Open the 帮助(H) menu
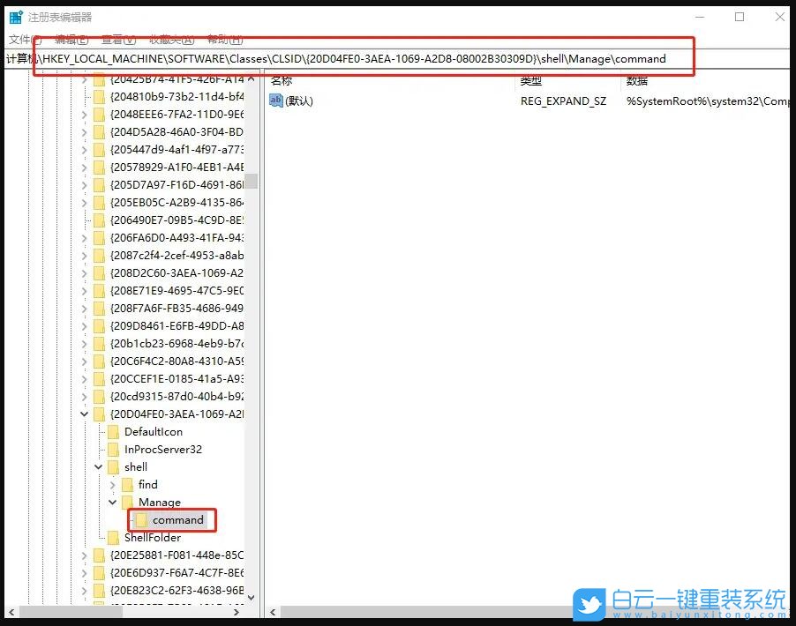The width and height of the screenshot is (796, 626). tap(222, 39)
